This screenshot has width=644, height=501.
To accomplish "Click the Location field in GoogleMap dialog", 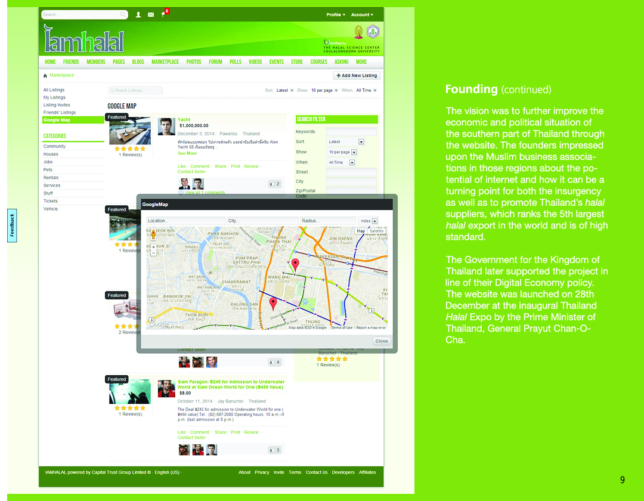I will (x=185, y=221).
